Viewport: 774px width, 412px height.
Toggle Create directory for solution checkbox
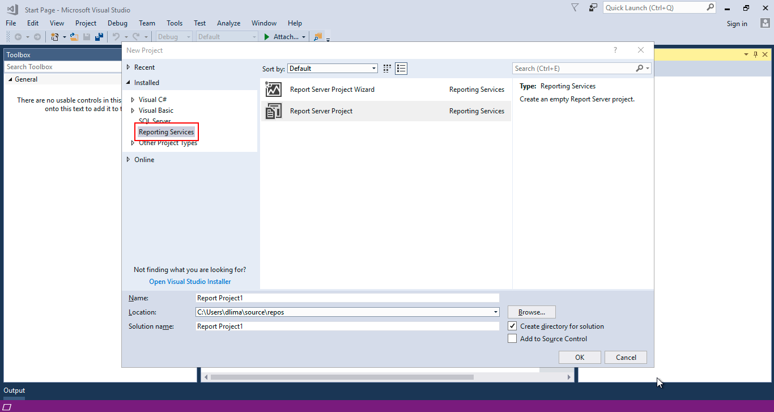[512, 326]
